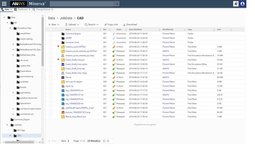This screenshot has width=255, height=157.
Task: Collapse the Data root tree node
Action: click(x=4, y=17)
